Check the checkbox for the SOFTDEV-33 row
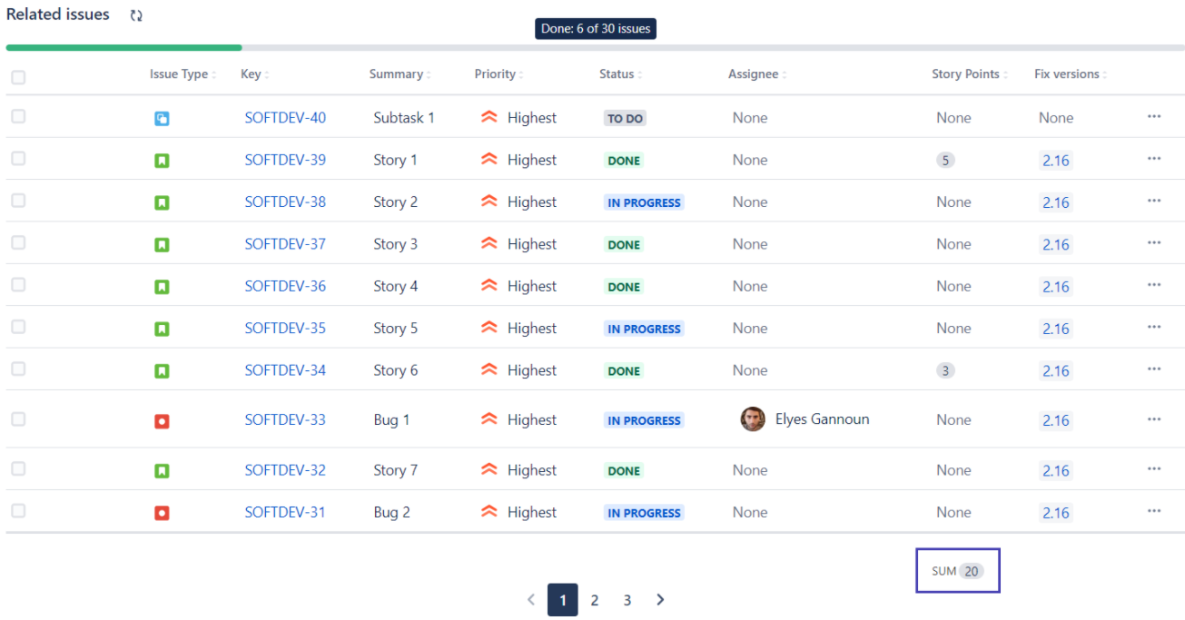1185x620 pixels. (x=18, y=419)
